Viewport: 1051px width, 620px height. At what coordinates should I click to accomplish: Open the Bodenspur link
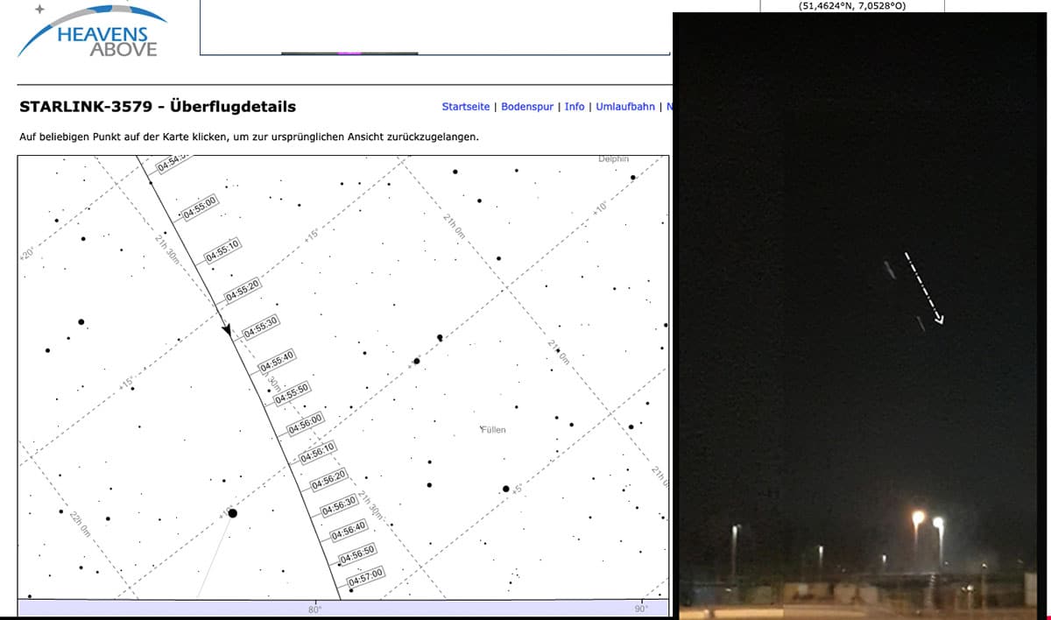click(527, 107)
